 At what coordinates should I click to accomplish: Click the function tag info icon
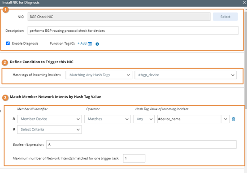coord(97,44)
